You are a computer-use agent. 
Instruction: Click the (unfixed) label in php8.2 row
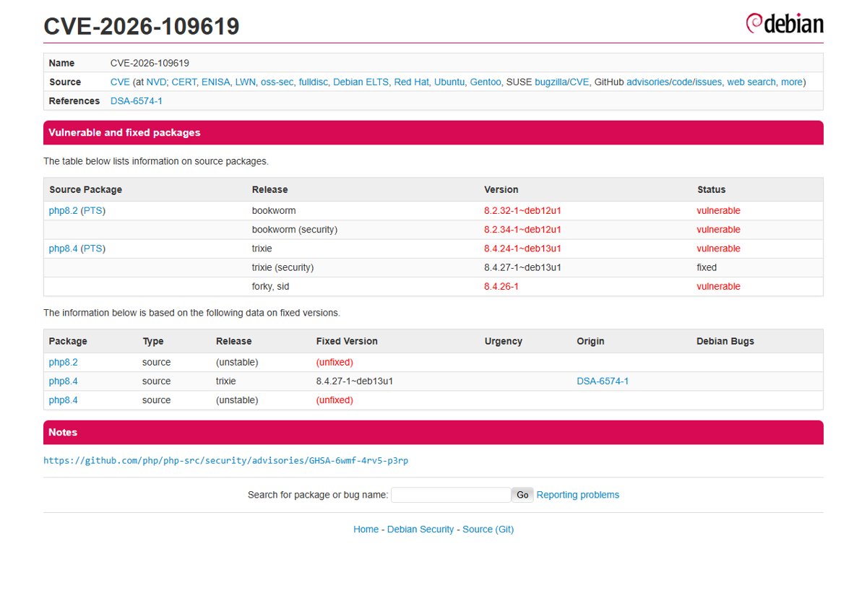point(335,362)
